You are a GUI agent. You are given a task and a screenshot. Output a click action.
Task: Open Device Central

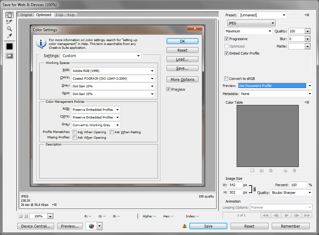tap(35, 226)
